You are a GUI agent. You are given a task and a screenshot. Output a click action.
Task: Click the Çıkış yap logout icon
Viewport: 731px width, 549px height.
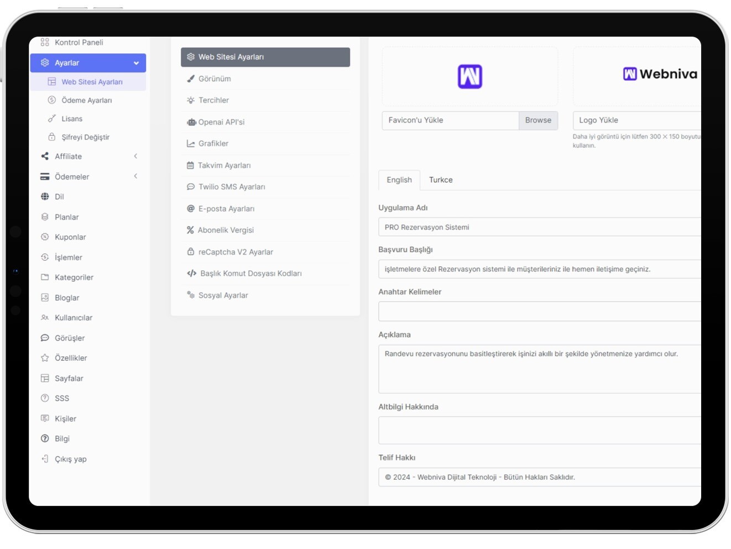(x=45, y=459)
